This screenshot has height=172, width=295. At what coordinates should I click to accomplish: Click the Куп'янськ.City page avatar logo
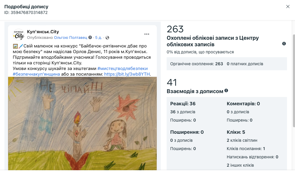pyautogui.click(x=19, y=35)
